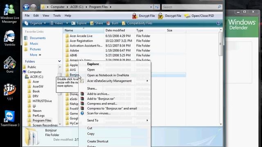The height and width of the screenshot is (147, 262).
Task: Click arrow after Program Files in address bar
Action: (x=111, y=7)
